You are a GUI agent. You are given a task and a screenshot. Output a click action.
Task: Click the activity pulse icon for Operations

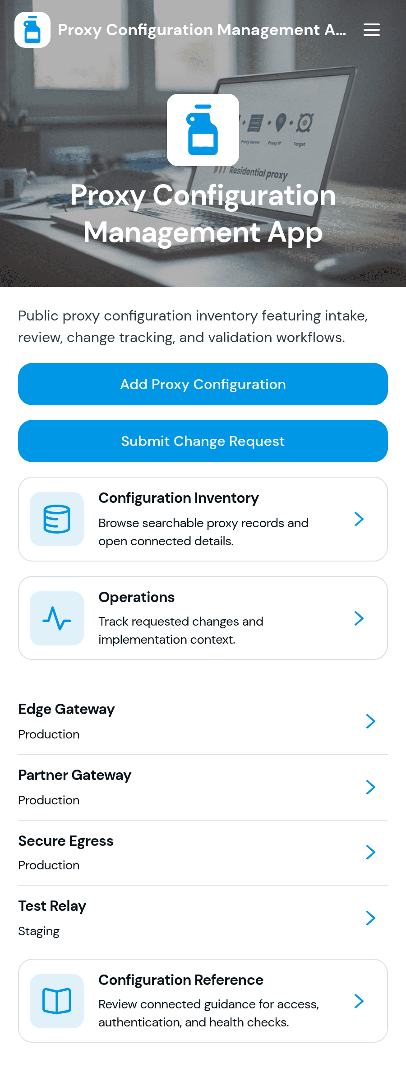(57, 618)
